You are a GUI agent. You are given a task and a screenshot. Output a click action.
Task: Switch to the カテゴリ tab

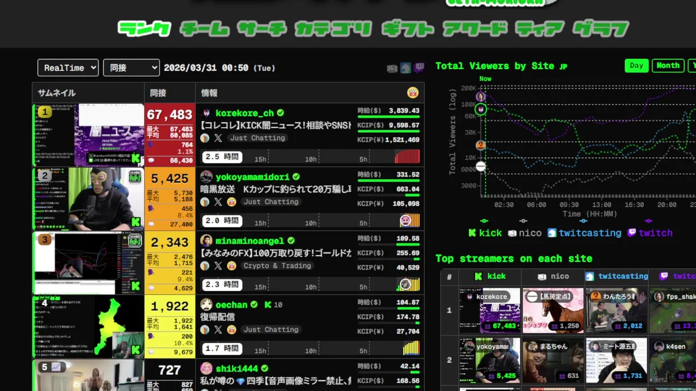click(333, 28)
